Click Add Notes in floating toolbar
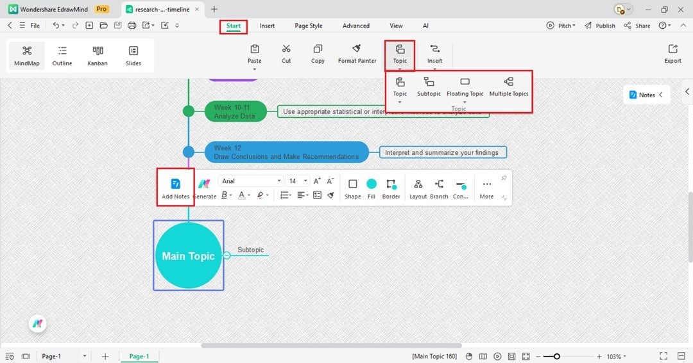Viewport: 693px width, 363px height. [175, 189]
